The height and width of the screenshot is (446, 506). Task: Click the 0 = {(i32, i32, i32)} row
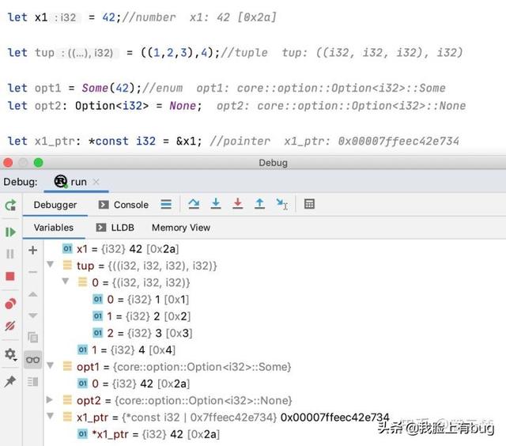pyautogui.click(x=134, y=282)
